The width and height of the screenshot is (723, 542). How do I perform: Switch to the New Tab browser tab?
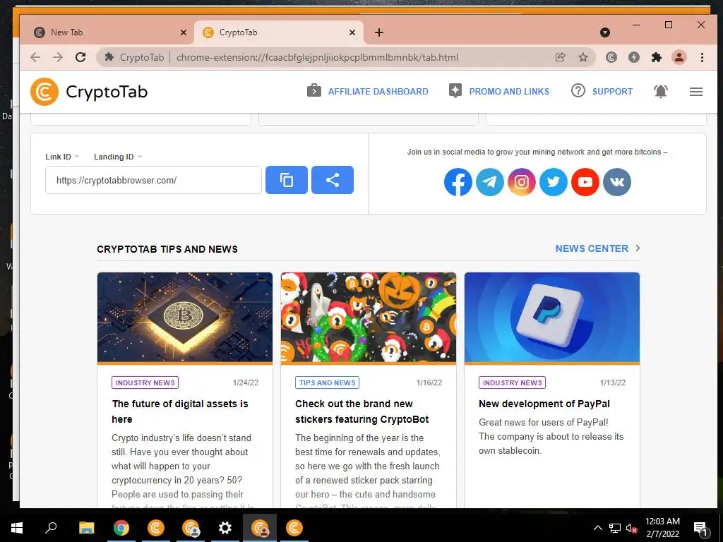(107, 32)
